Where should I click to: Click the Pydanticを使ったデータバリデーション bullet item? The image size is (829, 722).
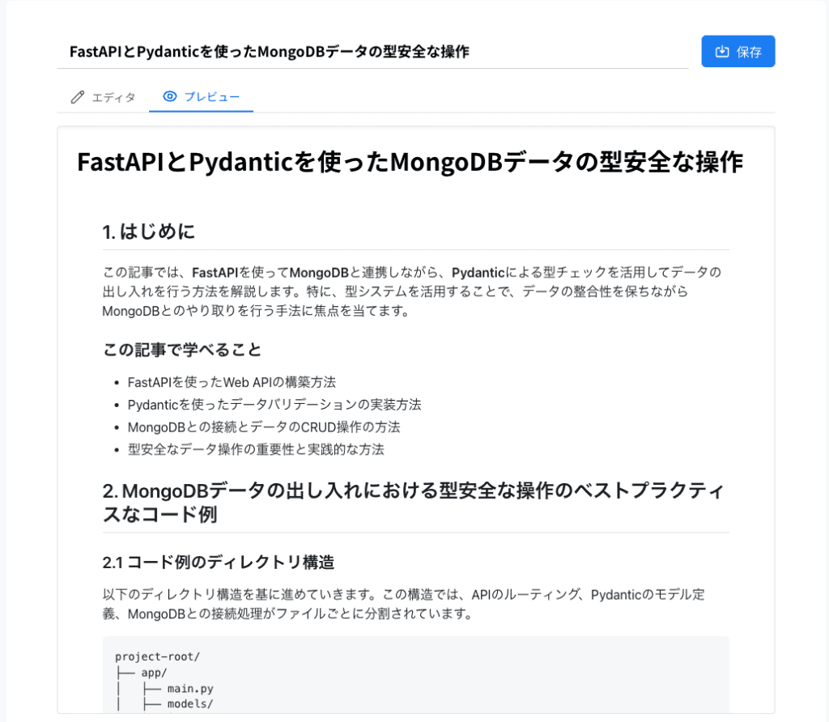(274, 404)
